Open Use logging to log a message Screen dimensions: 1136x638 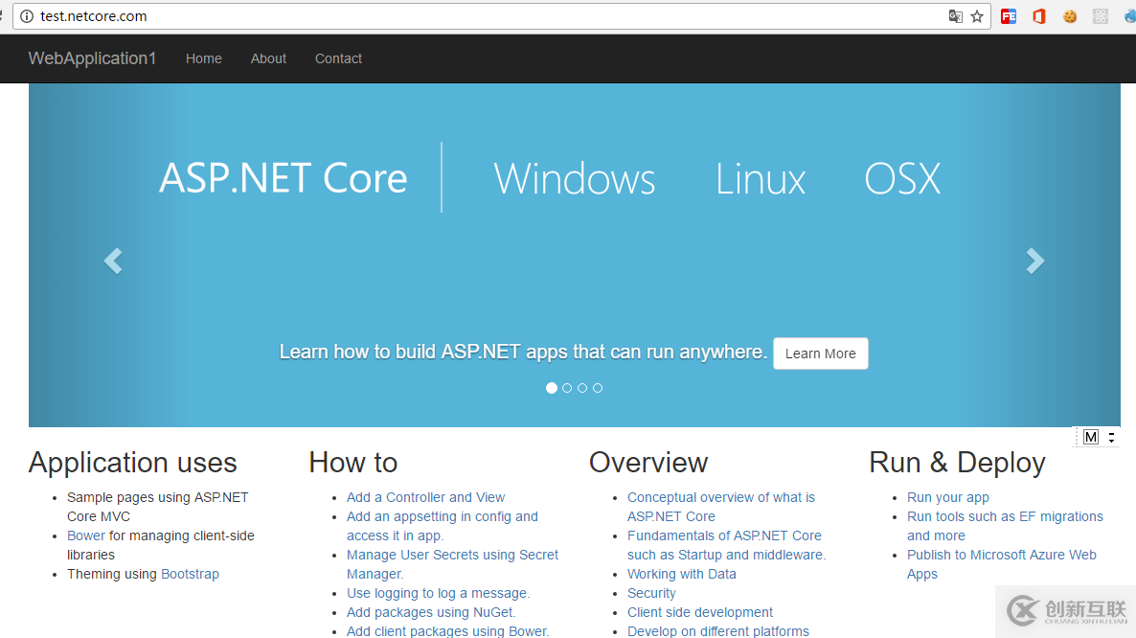click(x=438, y=593)
